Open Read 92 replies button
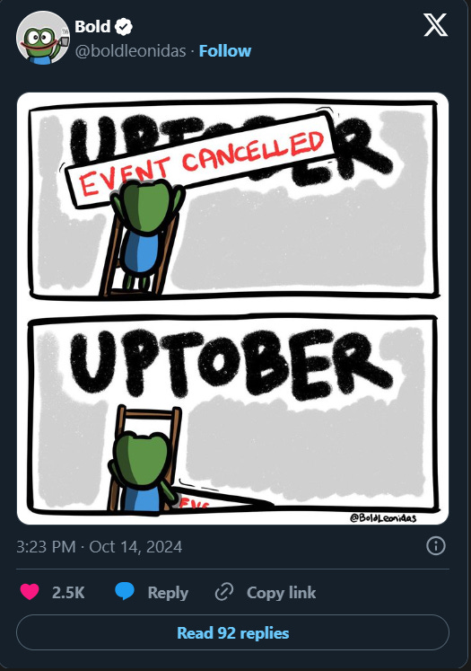 click(233, 632)
